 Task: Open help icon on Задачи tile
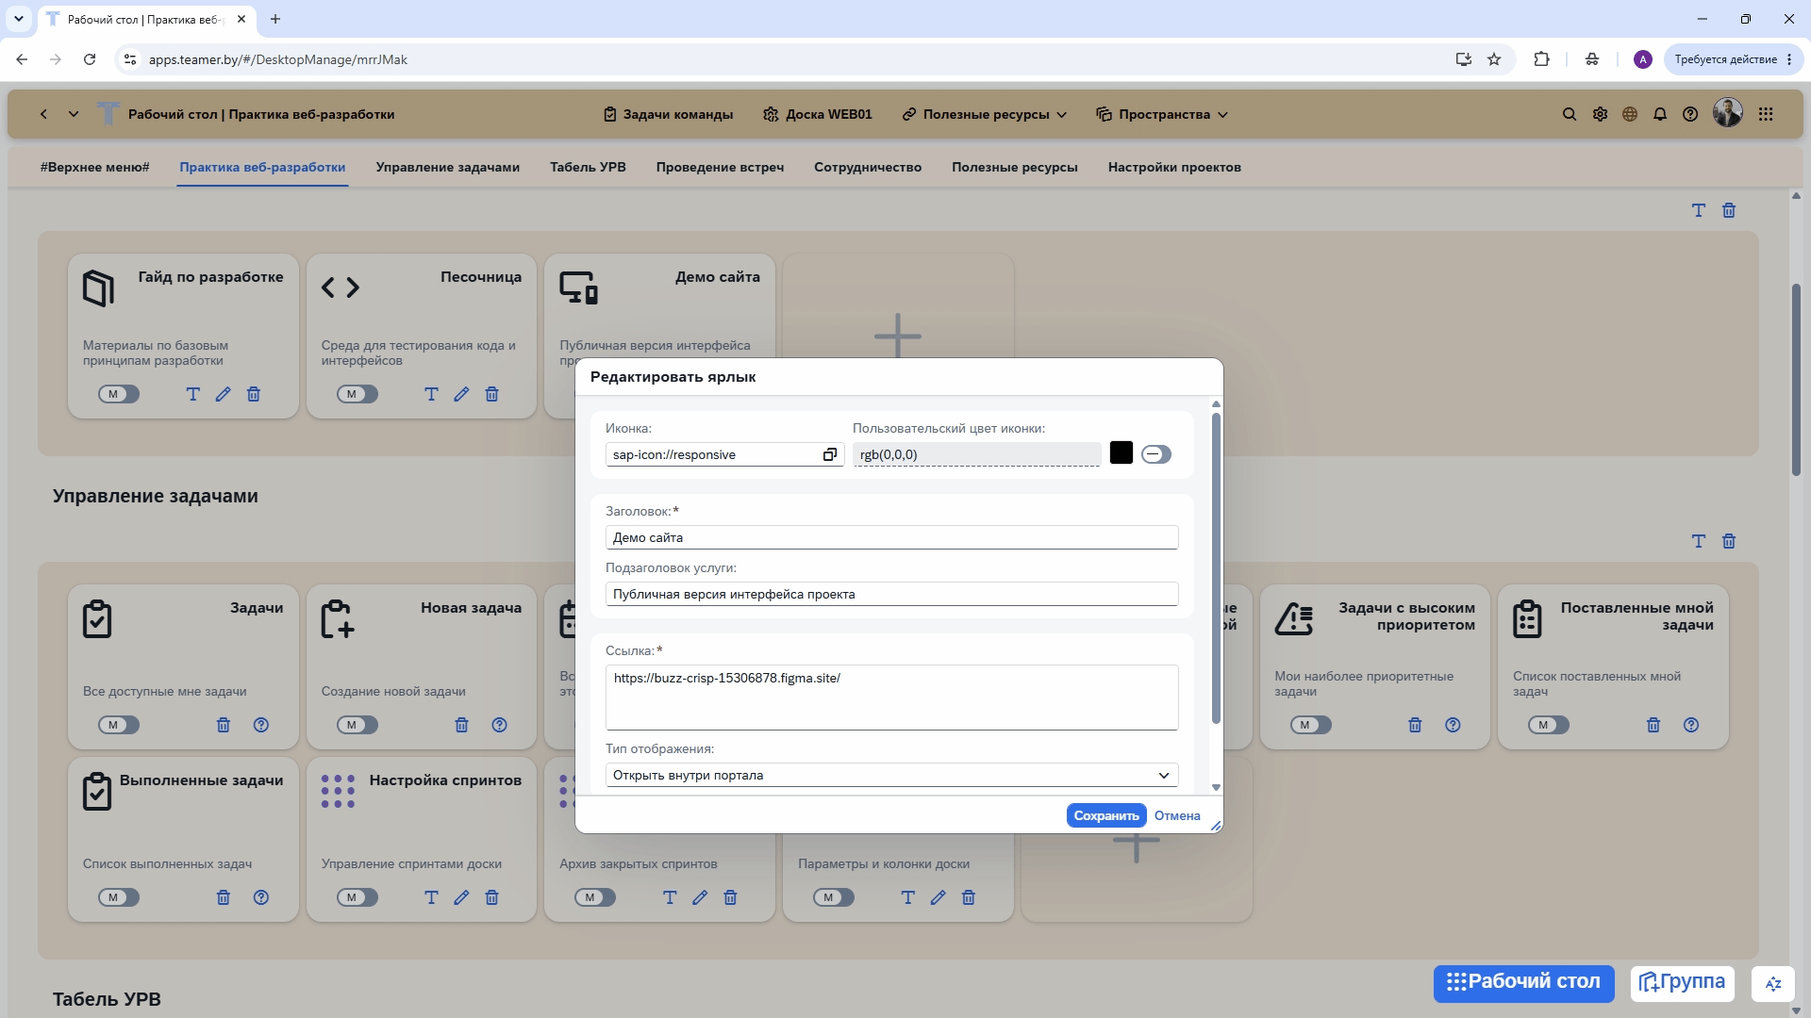[x=261, y=725]
